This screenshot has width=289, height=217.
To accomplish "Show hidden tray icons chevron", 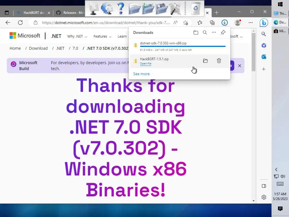I will 276,170.
